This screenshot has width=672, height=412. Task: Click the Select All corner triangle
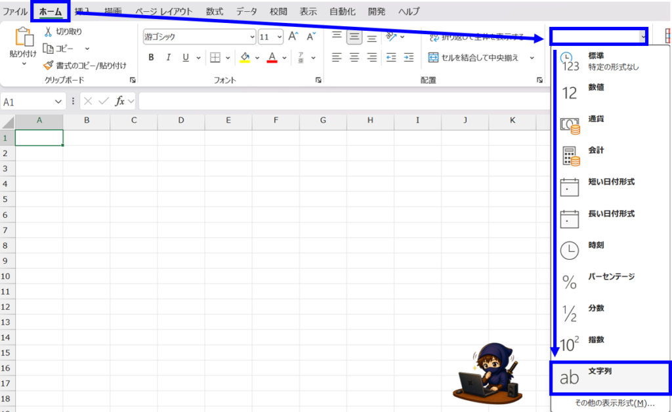[x=8, y=122]
